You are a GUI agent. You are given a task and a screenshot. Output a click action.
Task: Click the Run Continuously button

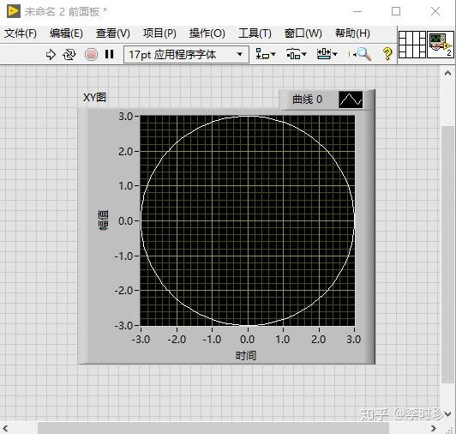pyautogui.click(x=69, y=54)
